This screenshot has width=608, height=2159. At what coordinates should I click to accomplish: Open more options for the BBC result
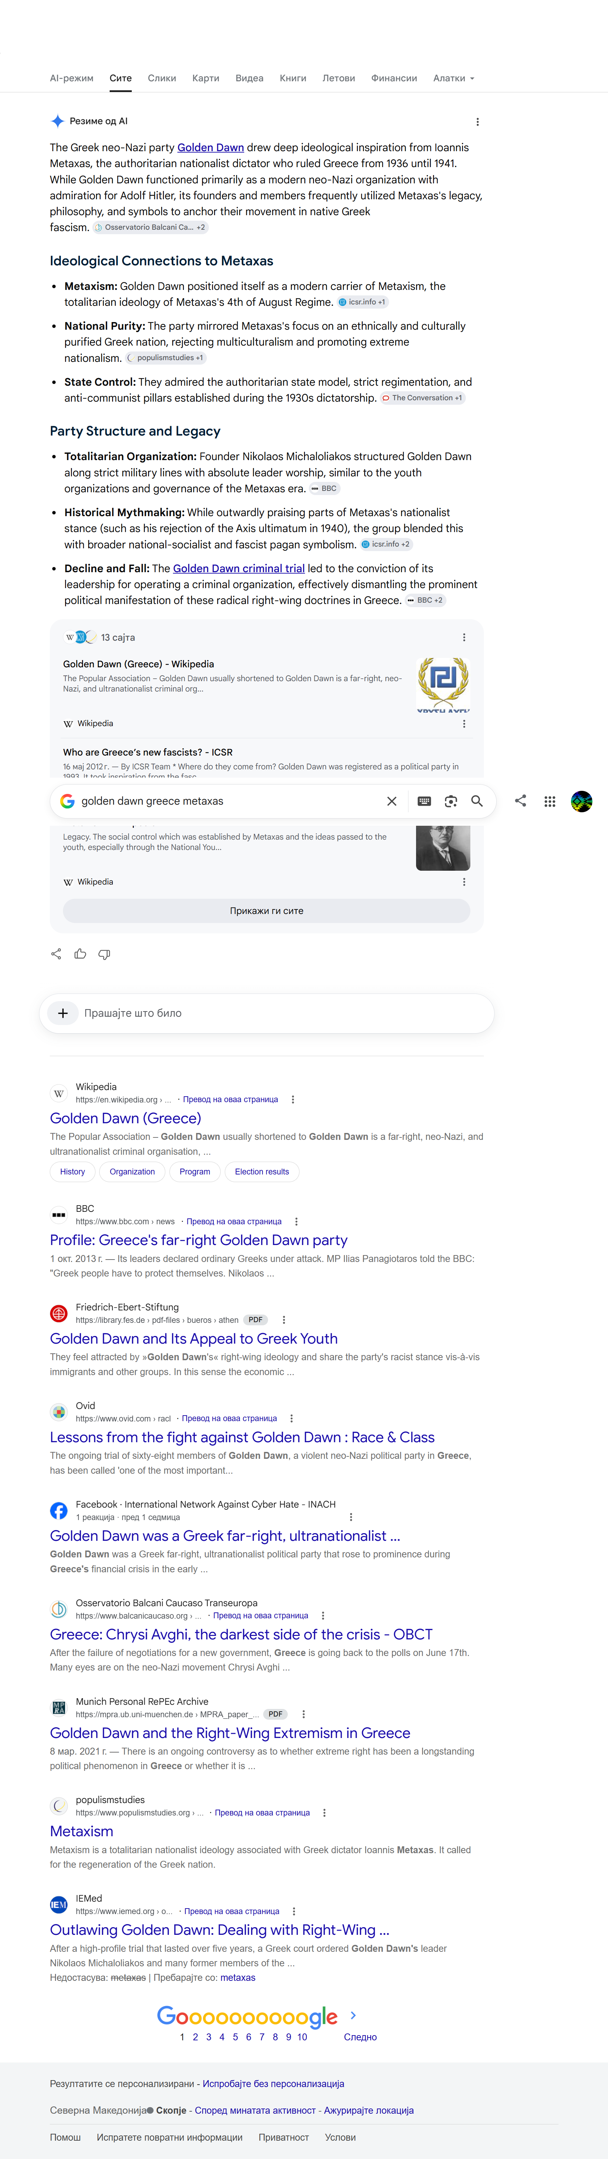coord(296,1222)
